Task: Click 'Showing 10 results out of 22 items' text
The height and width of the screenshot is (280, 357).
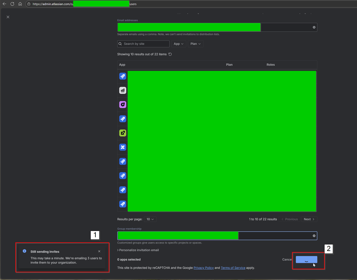Action: (142, 54)
